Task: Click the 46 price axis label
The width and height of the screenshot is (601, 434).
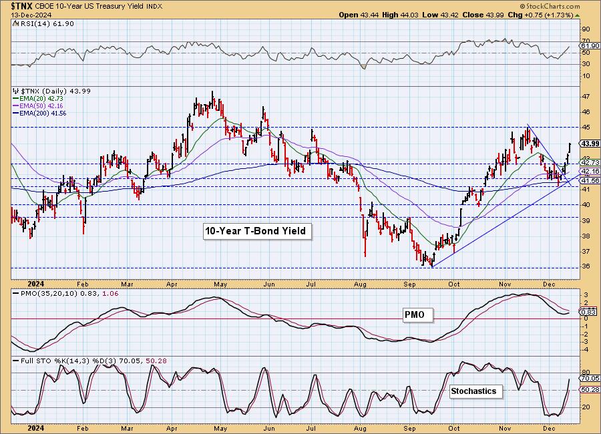Action: coord(586,112)
